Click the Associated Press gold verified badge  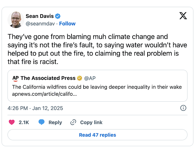tap(79, 78)
